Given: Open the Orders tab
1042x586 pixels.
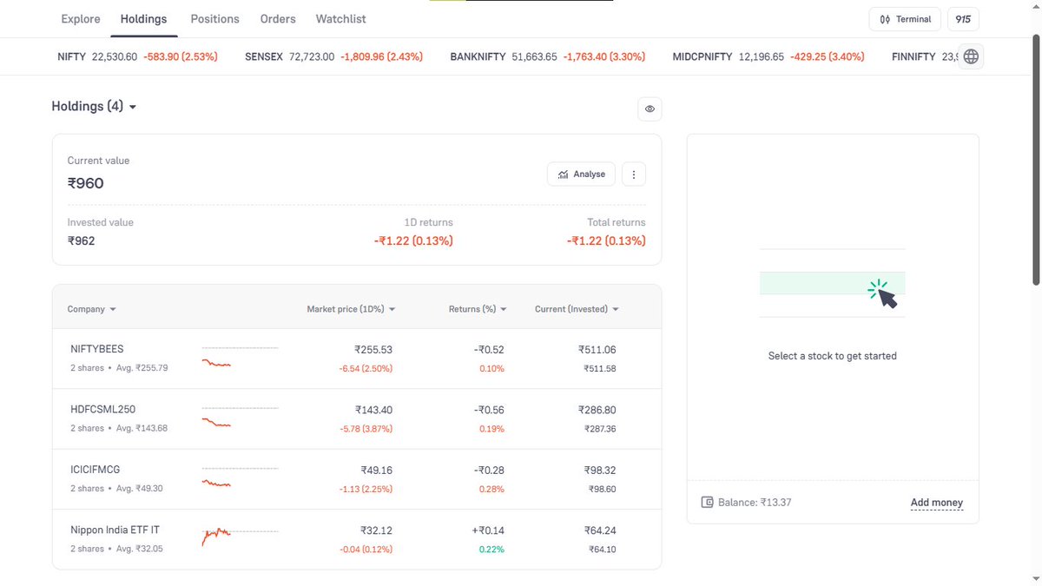Looking at the screenshot, I should (278, 18).
